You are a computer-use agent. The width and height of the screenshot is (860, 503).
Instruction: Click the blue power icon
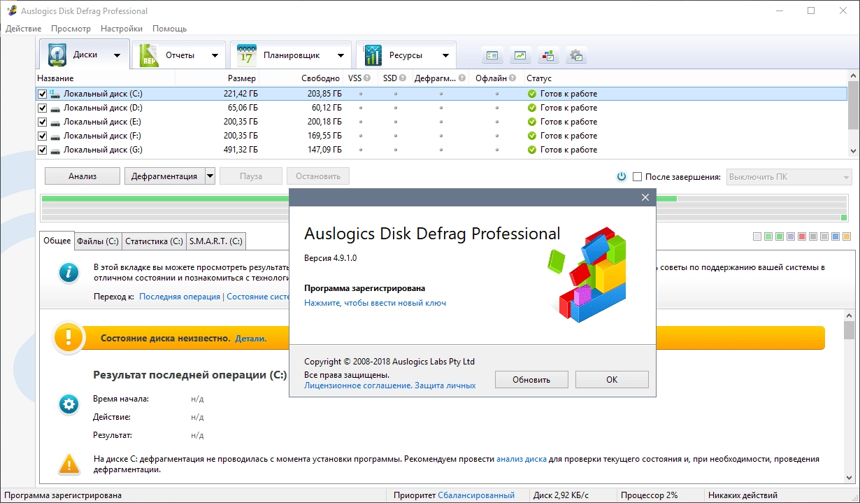click(x=621, y=177)
